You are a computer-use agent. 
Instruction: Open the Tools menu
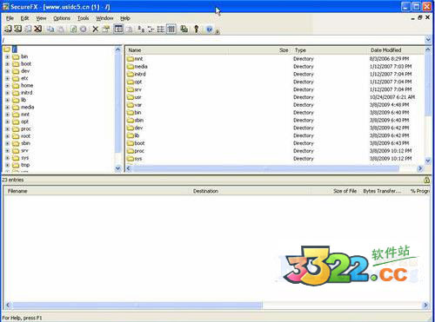point(83,18)
